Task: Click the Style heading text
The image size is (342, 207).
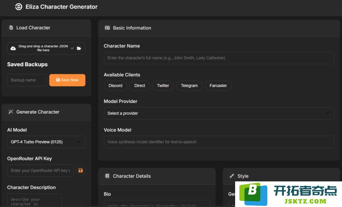Action: [243, 176]
